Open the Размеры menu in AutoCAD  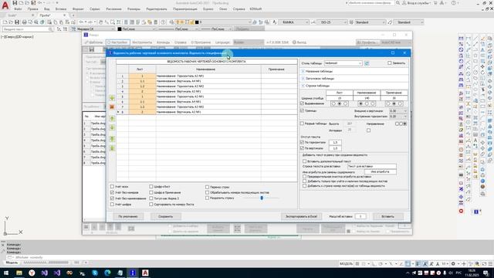(x=134, y=9)
